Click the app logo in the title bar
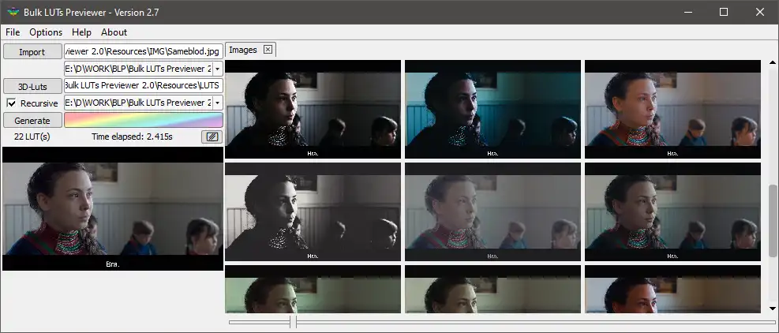Image resolution: width=779 pixels, height=333 pixels. [13, 12]
